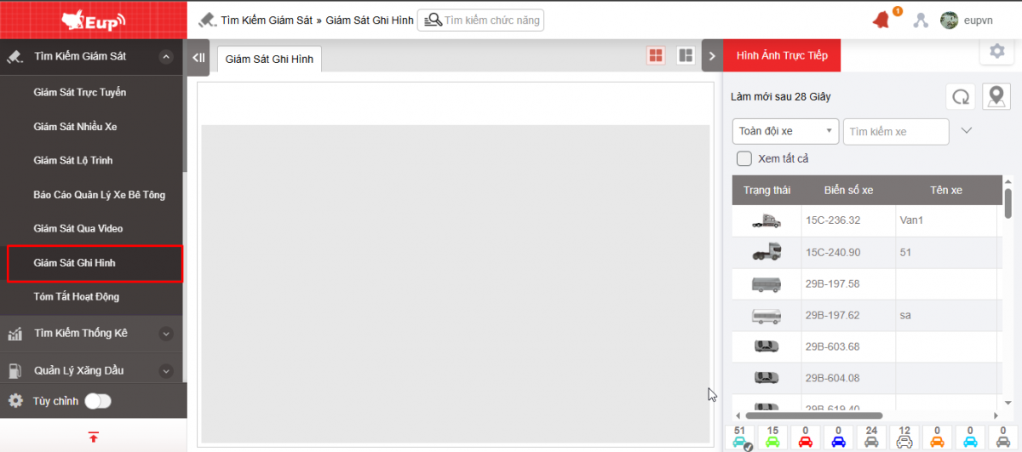The width and height of the screenshot is (1022, 452).
Task: Click the car icon for 29B-603.68
Action: [766, 346]
